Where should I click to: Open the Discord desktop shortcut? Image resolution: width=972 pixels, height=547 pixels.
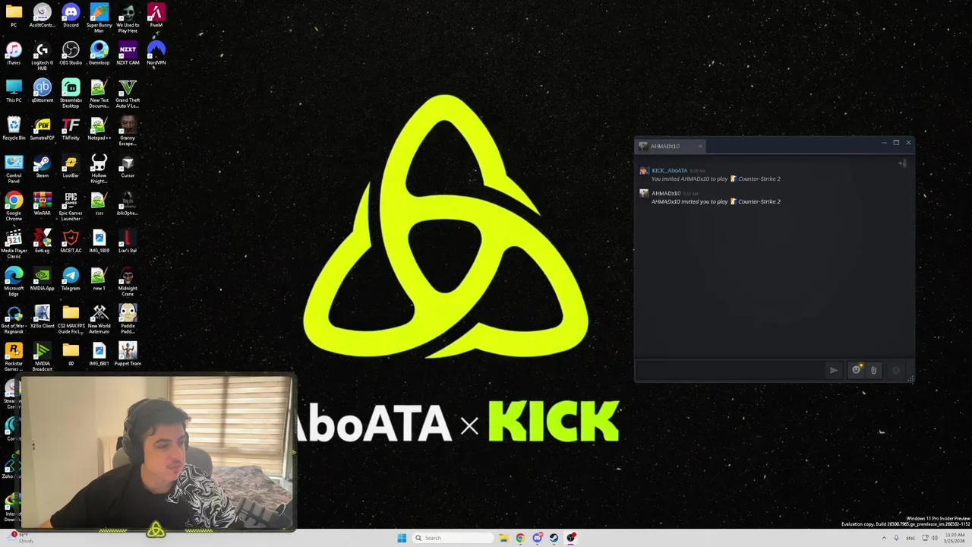[71, 16]
